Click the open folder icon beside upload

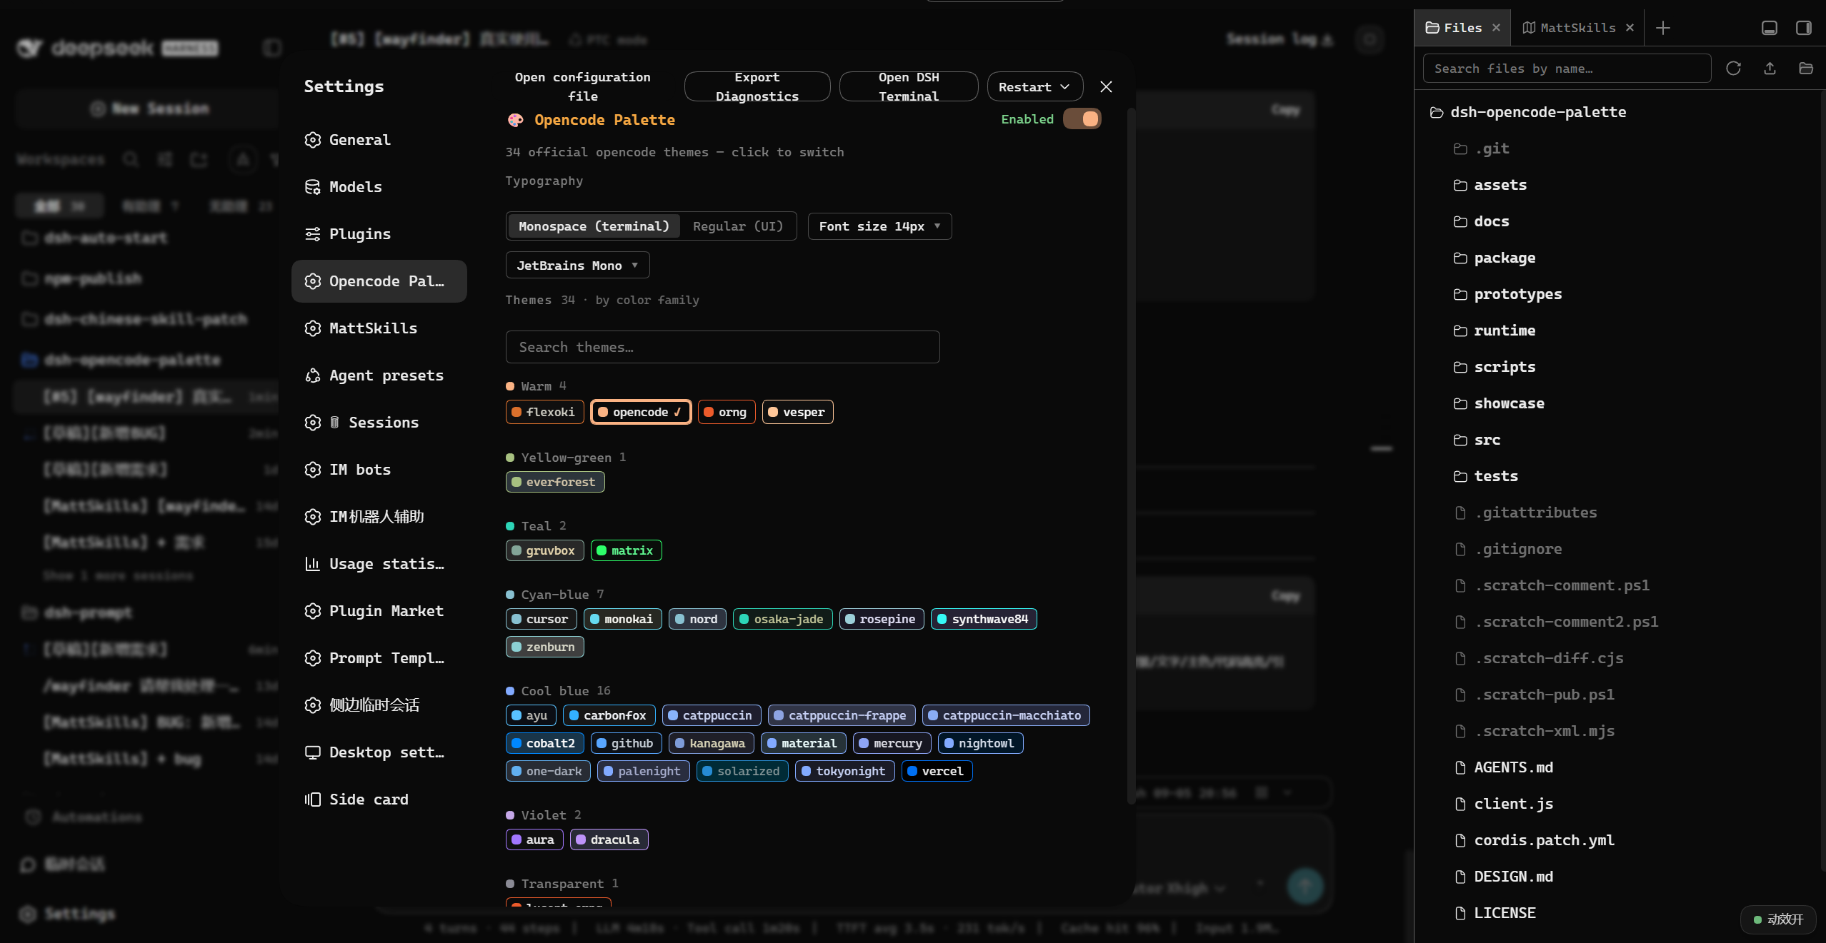point(1806,69)
